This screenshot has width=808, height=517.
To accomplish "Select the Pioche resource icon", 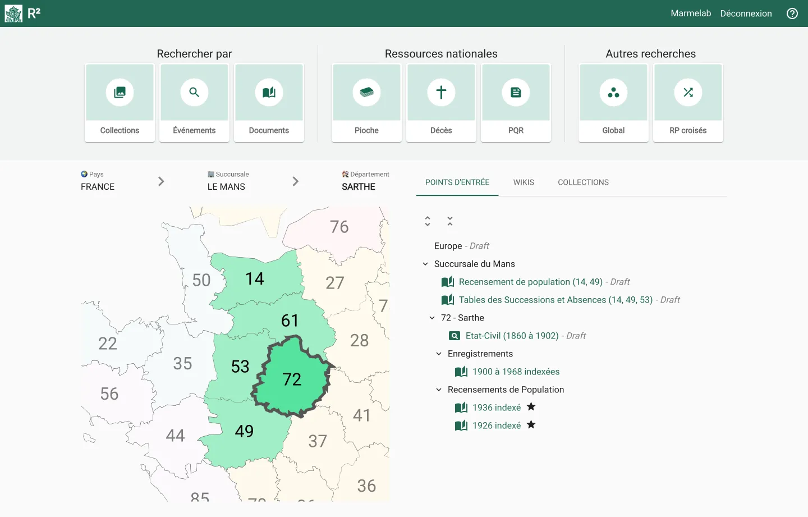I will 366,93.
